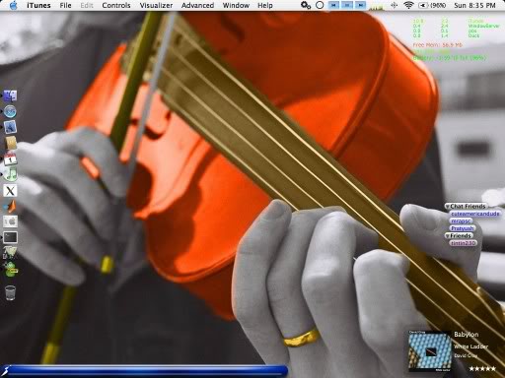Open the Trash in the dock
505x378 pixels.
(11, 292)
